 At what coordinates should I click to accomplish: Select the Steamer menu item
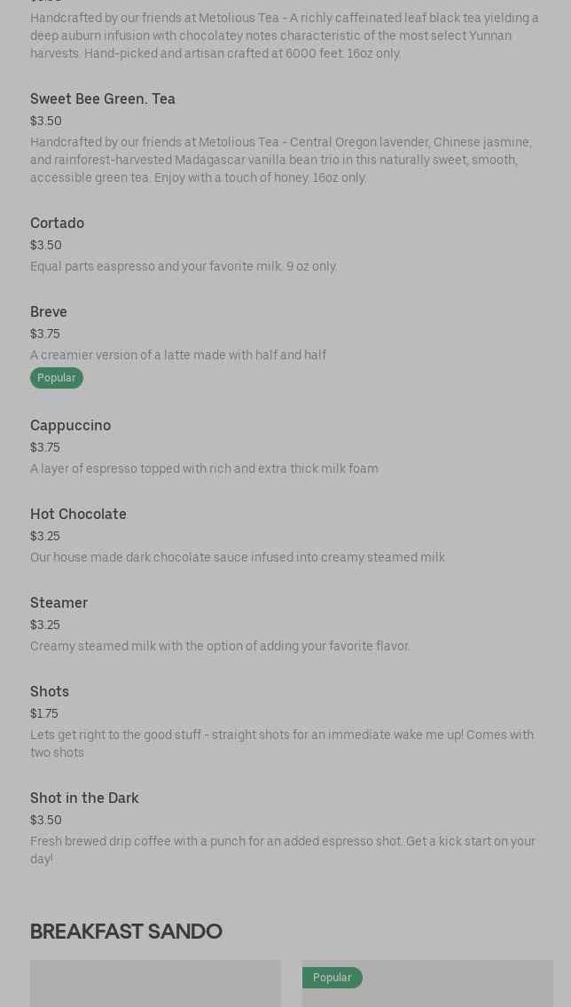[59, 602]
